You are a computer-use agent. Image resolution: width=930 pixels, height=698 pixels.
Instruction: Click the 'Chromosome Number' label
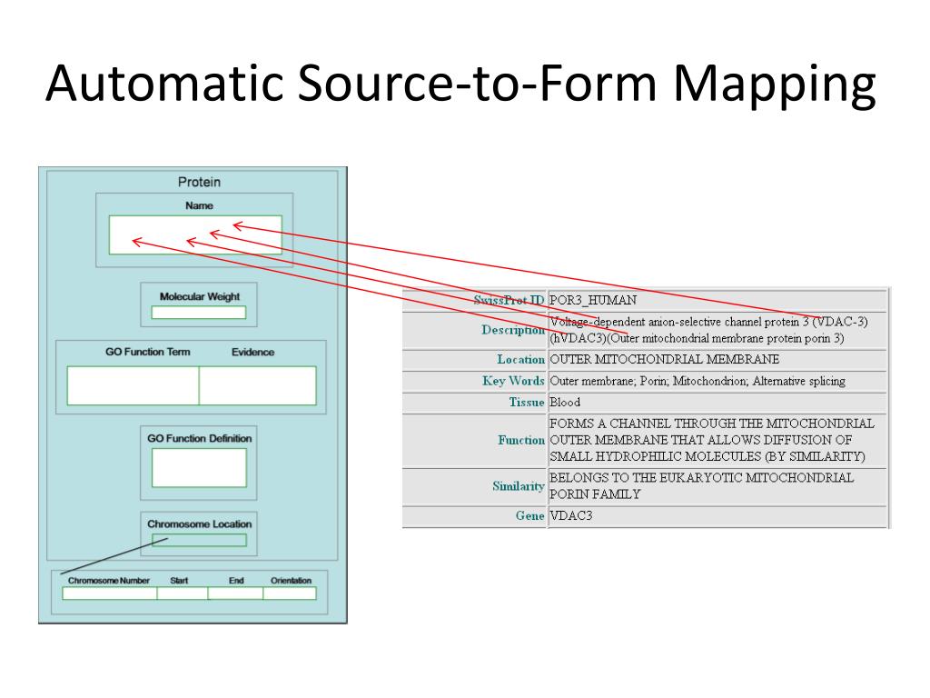(x=109, y=581)
